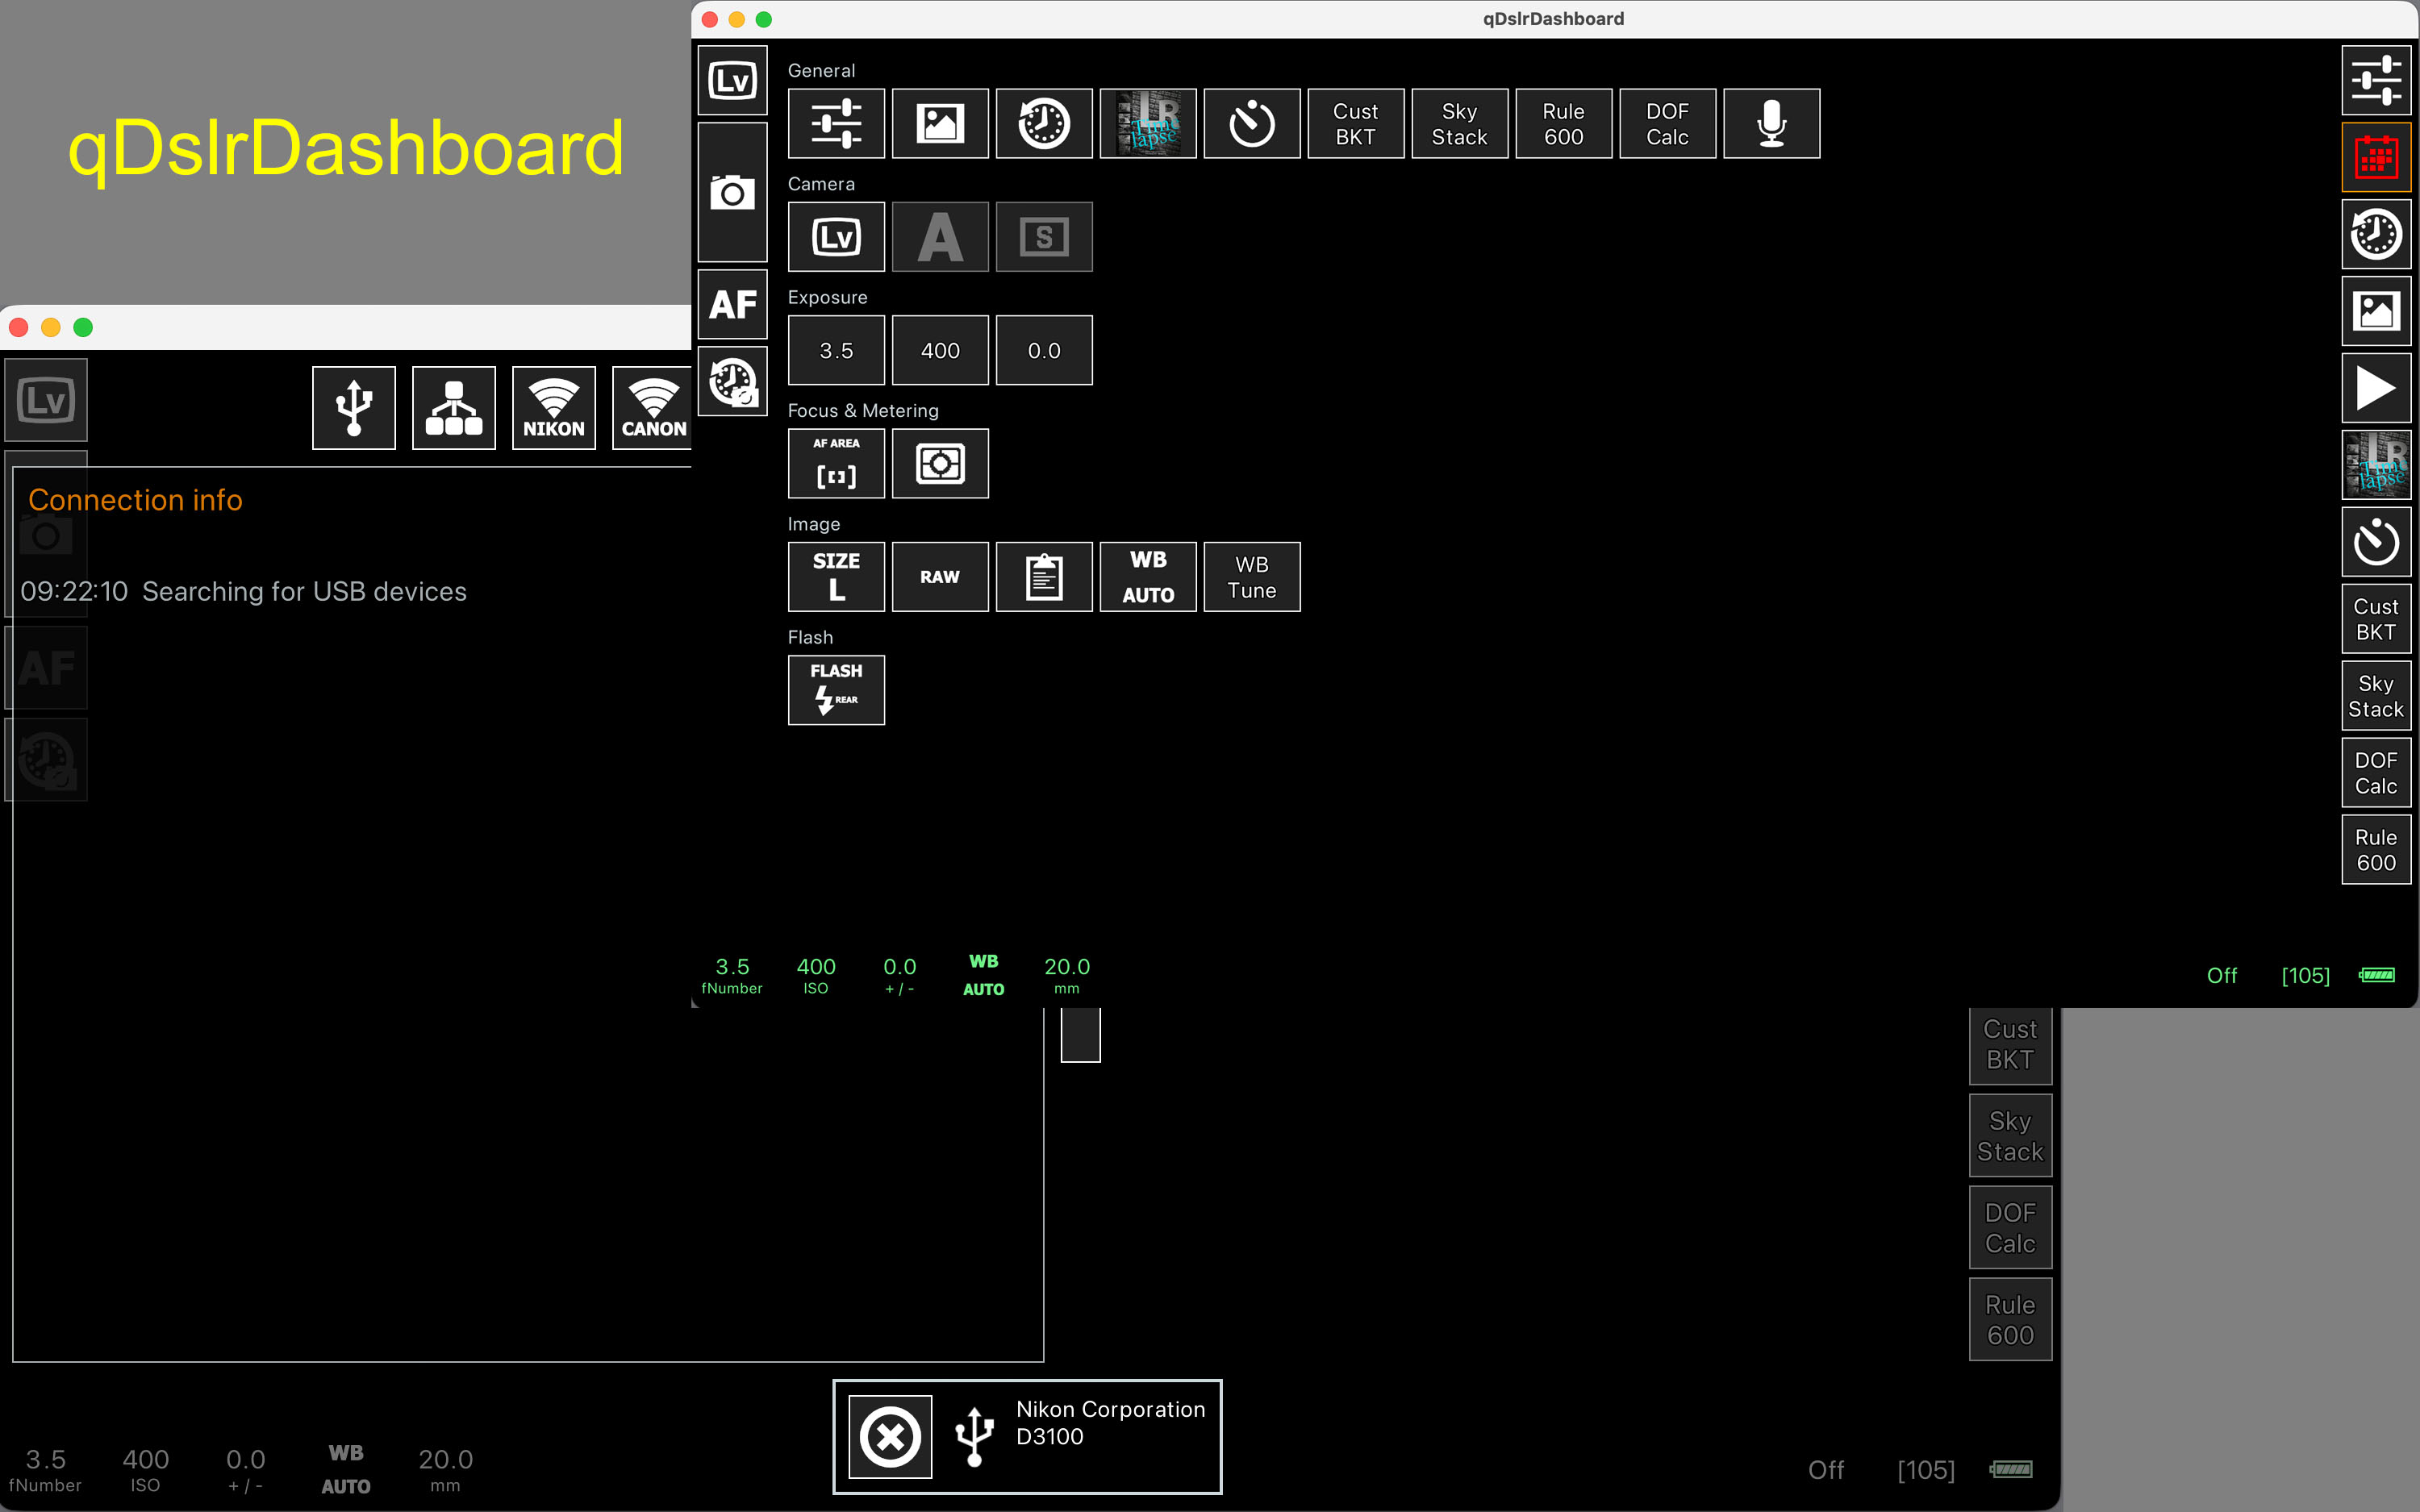
Task: Click the USB connect icon
Action: point(353,408)
